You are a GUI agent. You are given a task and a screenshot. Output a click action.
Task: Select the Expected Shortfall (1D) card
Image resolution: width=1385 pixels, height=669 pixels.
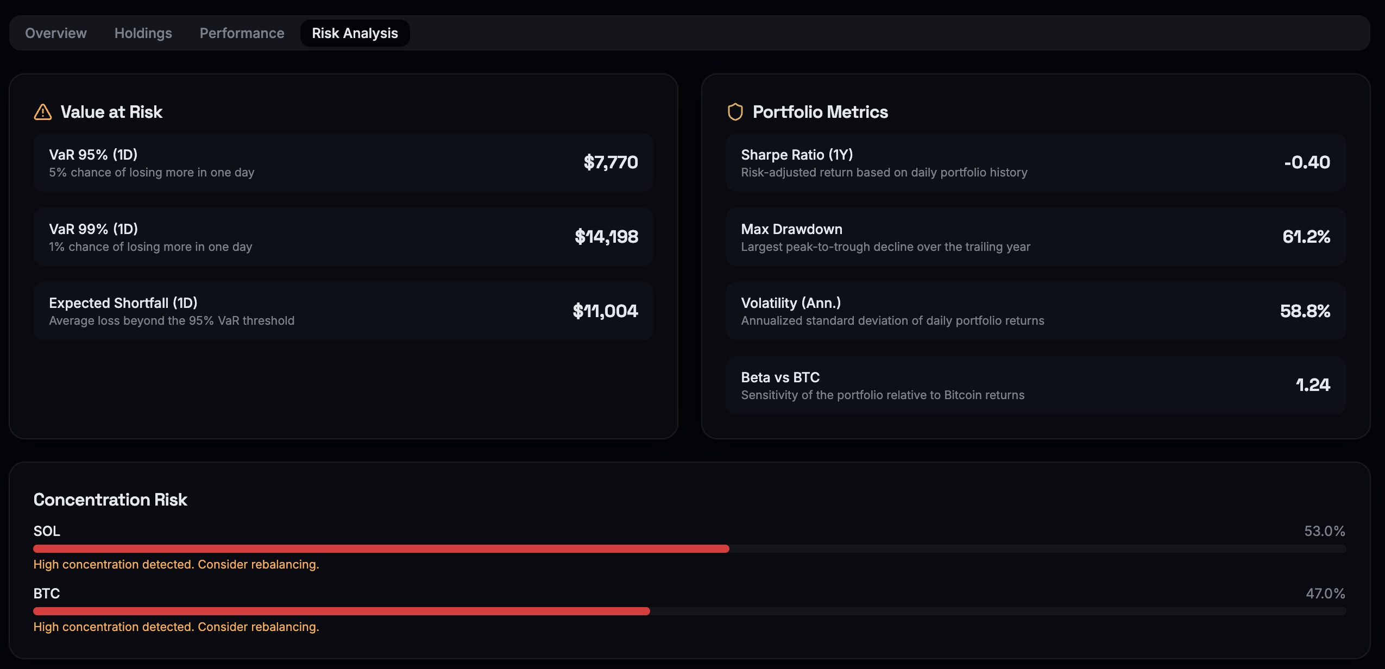[x=343, y=311]
